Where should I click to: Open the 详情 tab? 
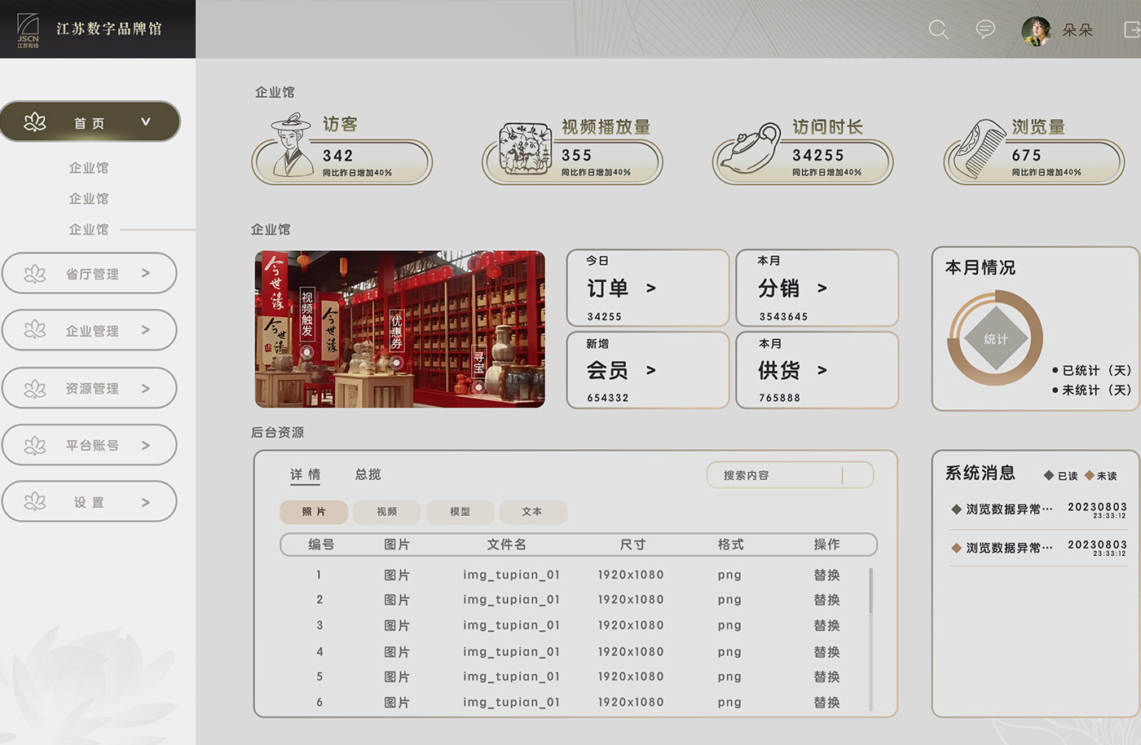point(306,474)
